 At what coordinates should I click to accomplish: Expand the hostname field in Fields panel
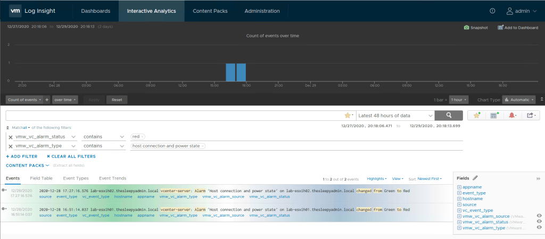coord(459,199)
